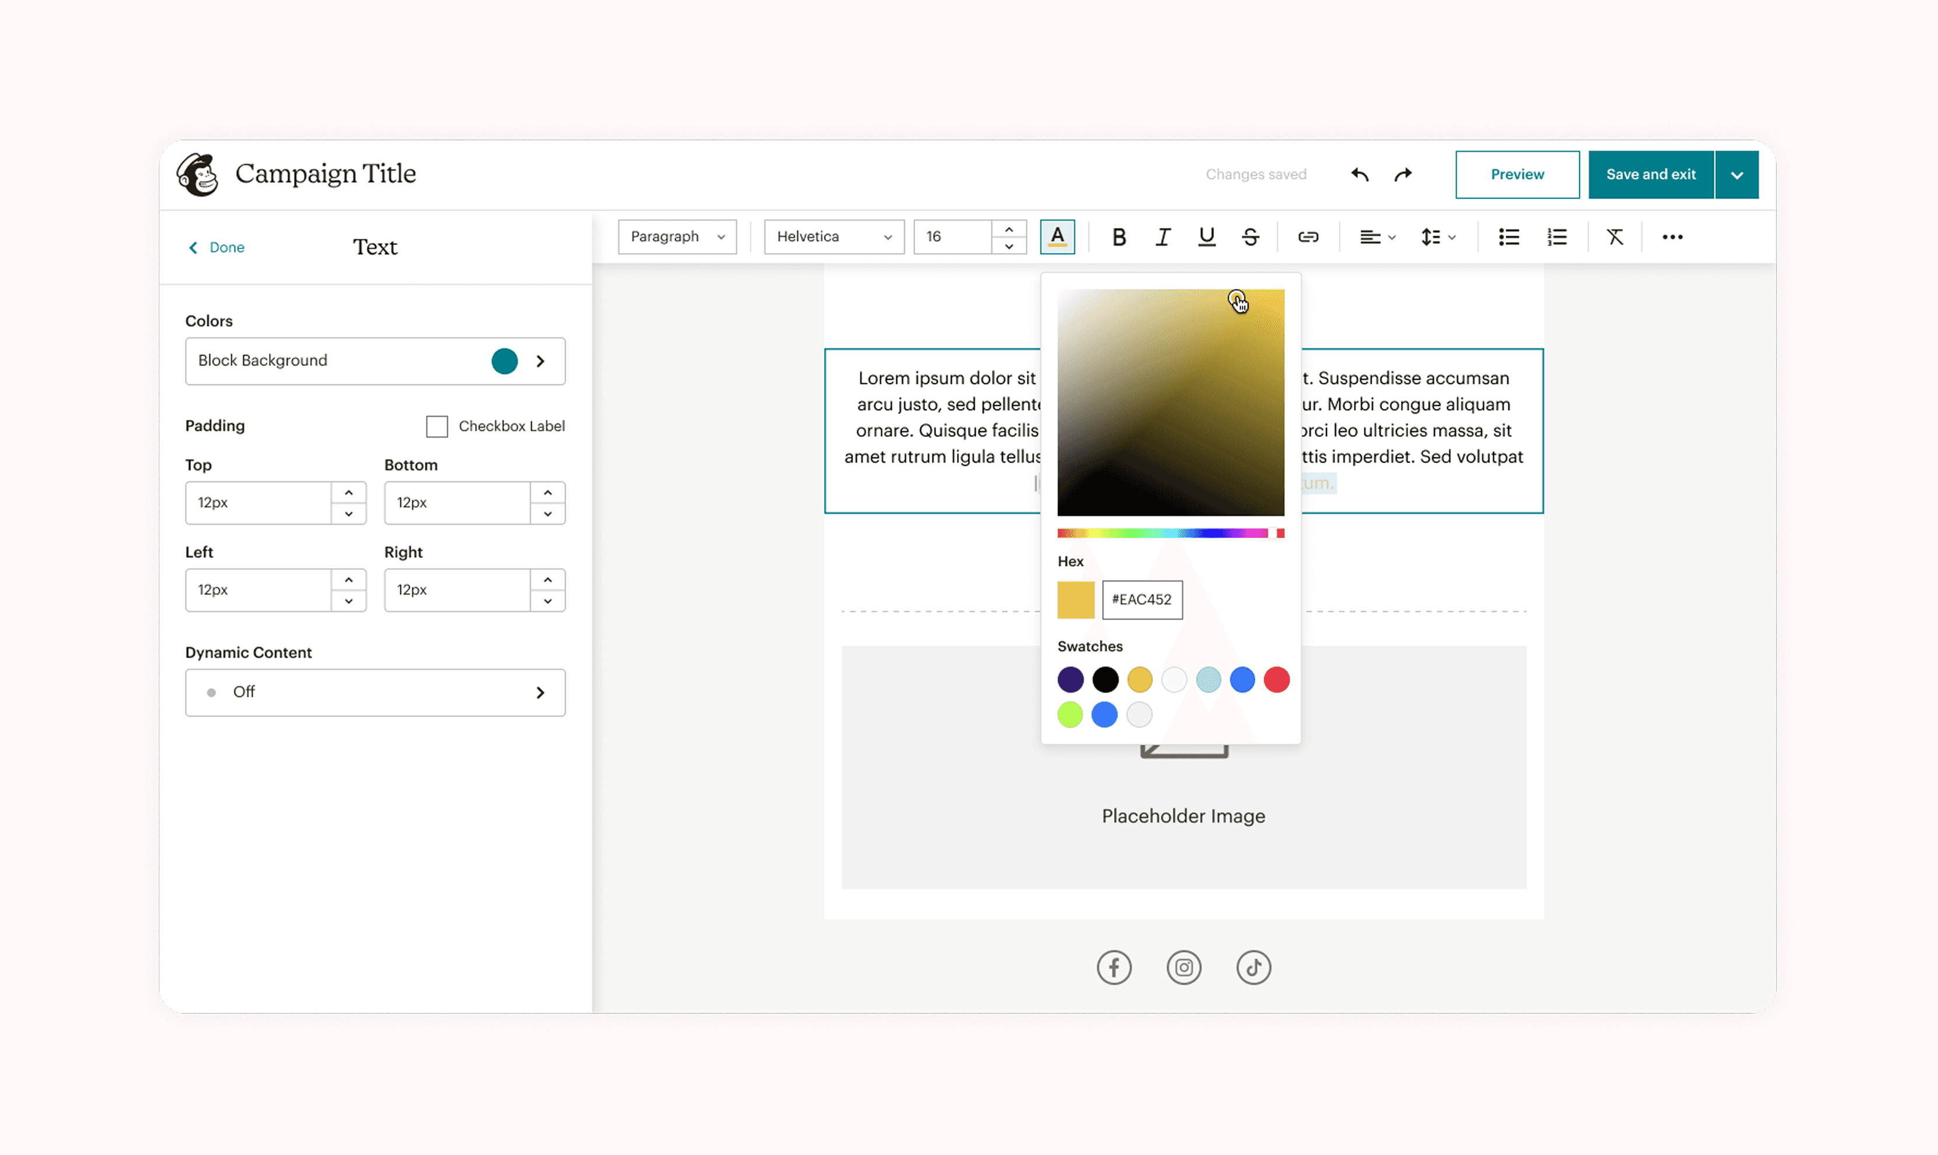The width and height of the screenshot is (1938, 1155).
Task: Toggle bold formatting in toolbar
Action: click(1119, 237)
